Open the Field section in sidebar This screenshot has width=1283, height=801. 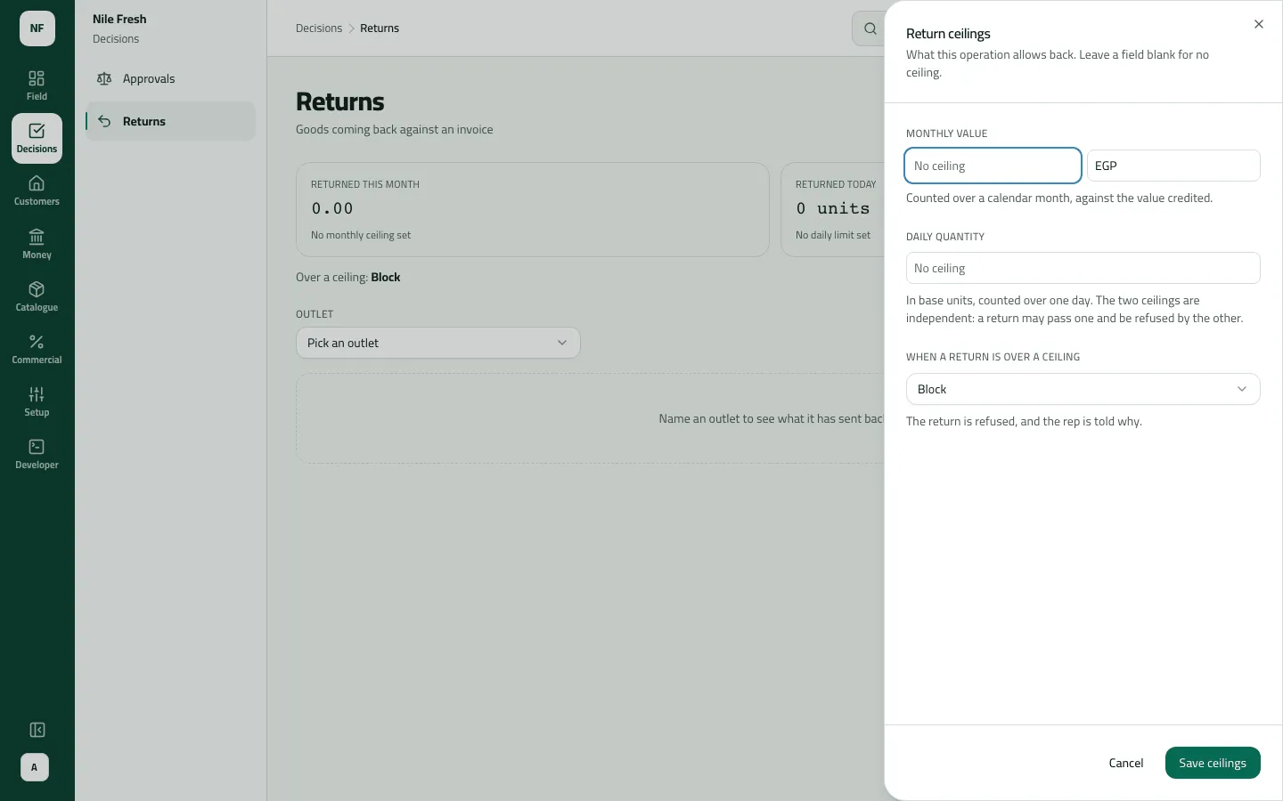click(37, 85)
